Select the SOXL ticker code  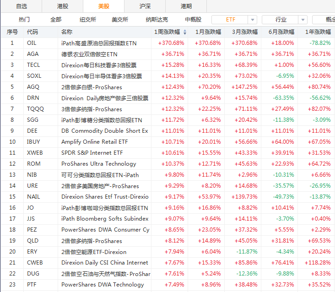[34, 76]
